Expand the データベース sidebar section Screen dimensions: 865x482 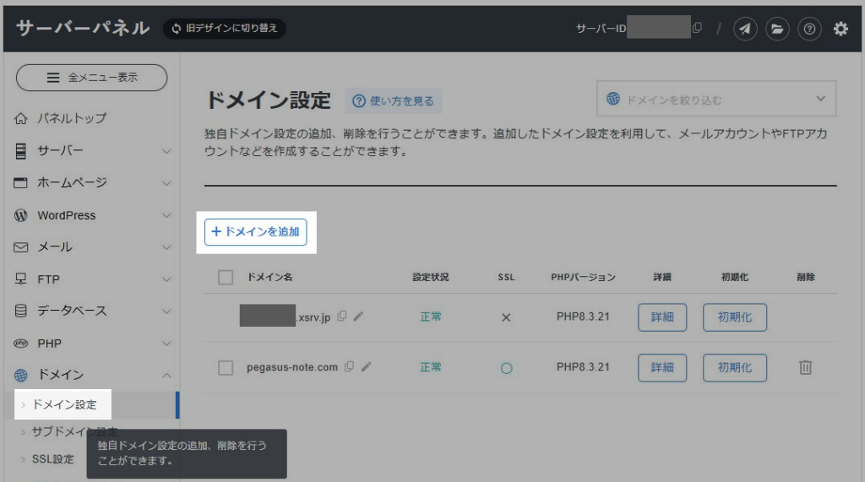[92, 311]
